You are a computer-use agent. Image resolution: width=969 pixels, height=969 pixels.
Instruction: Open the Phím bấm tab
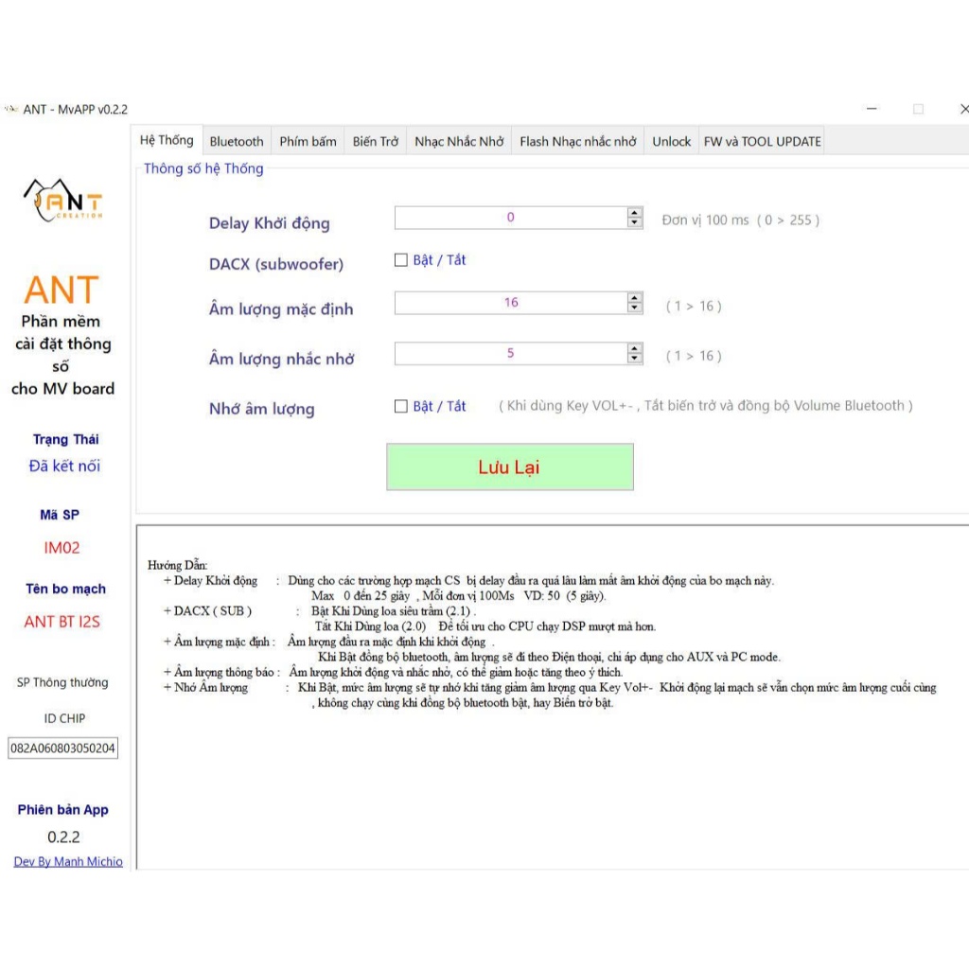click(x=308, y=141)
